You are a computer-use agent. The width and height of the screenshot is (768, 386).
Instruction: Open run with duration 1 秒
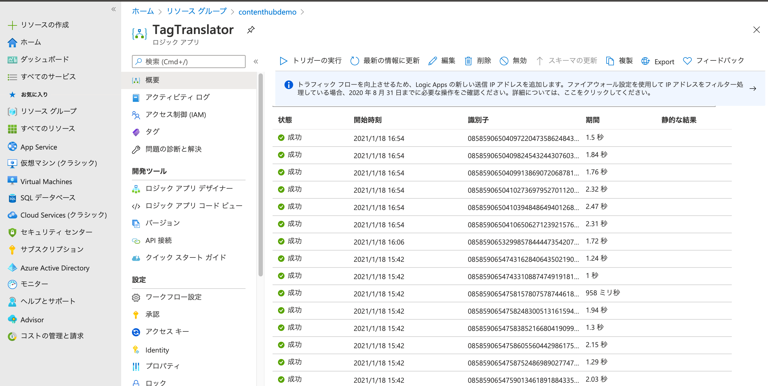502,276
